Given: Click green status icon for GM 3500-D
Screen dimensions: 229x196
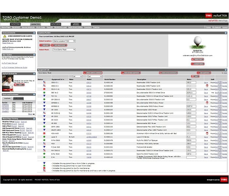Looking at the screenshot, I should 44,99.
